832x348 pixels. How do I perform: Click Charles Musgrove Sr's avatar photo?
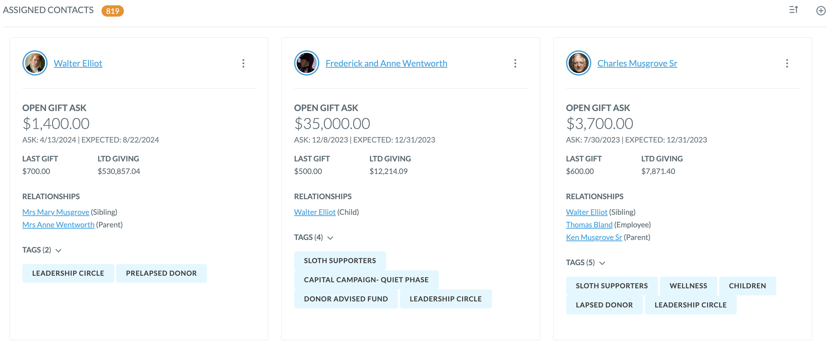pyautogui.click(x=578, y=63)
